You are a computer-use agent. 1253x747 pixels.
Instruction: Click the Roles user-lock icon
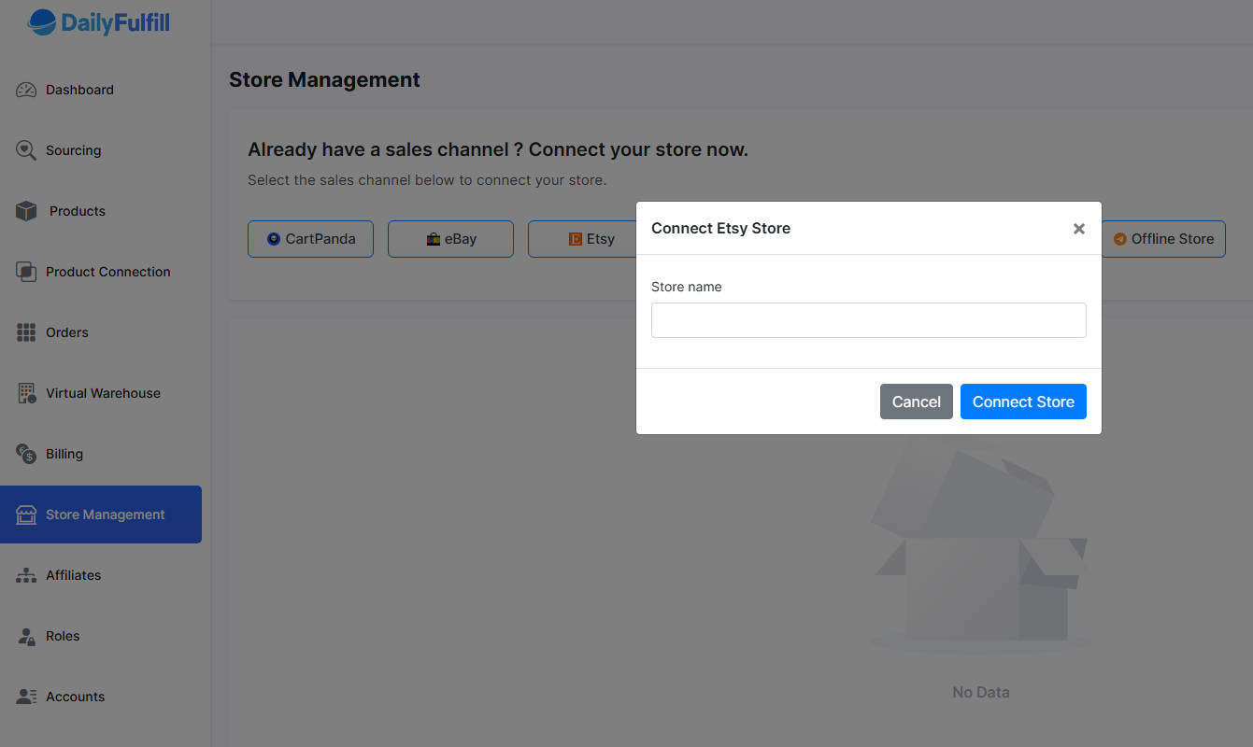pyautogui.click(x=26, y=636)
